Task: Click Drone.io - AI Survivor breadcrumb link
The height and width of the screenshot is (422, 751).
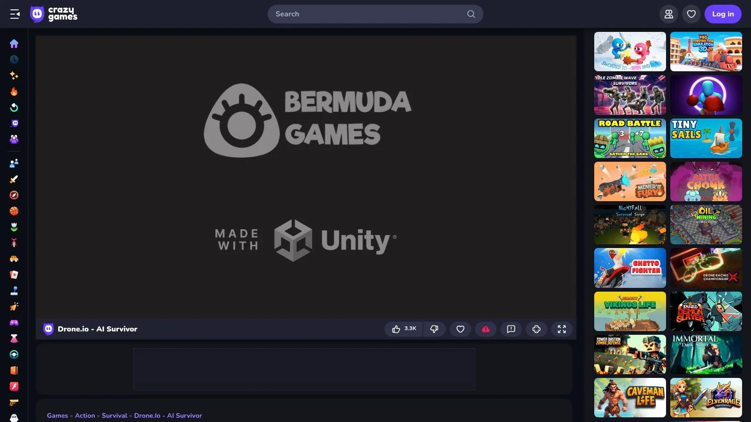Action: 168,415
